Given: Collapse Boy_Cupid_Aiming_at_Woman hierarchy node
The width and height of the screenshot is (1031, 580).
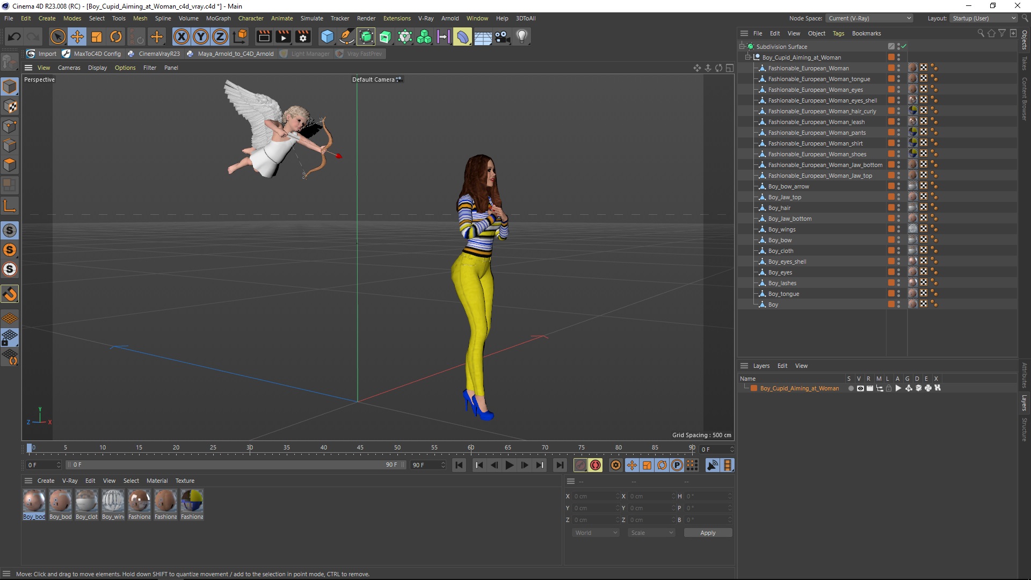Looking at the screenshot, I should point(747,57).
